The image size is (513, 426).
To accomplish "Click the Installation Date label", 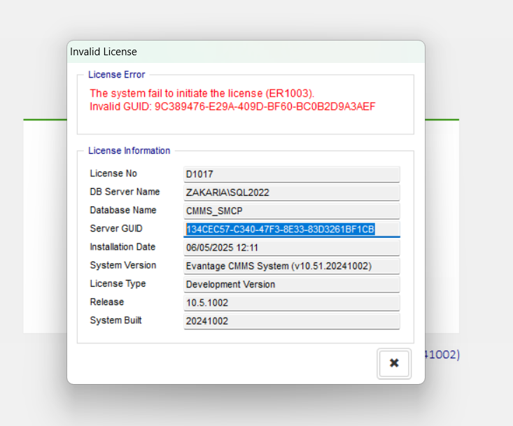I will tap(122, 247).
